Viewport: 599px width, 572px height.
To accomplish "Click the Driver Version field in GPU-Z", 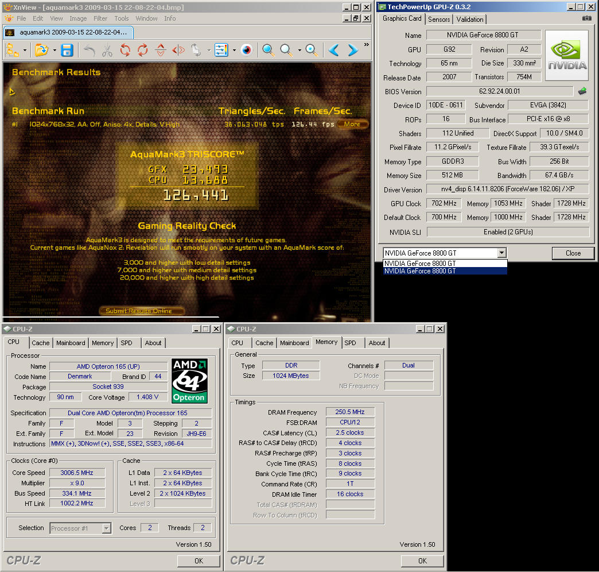I will [x=508, y=189].
